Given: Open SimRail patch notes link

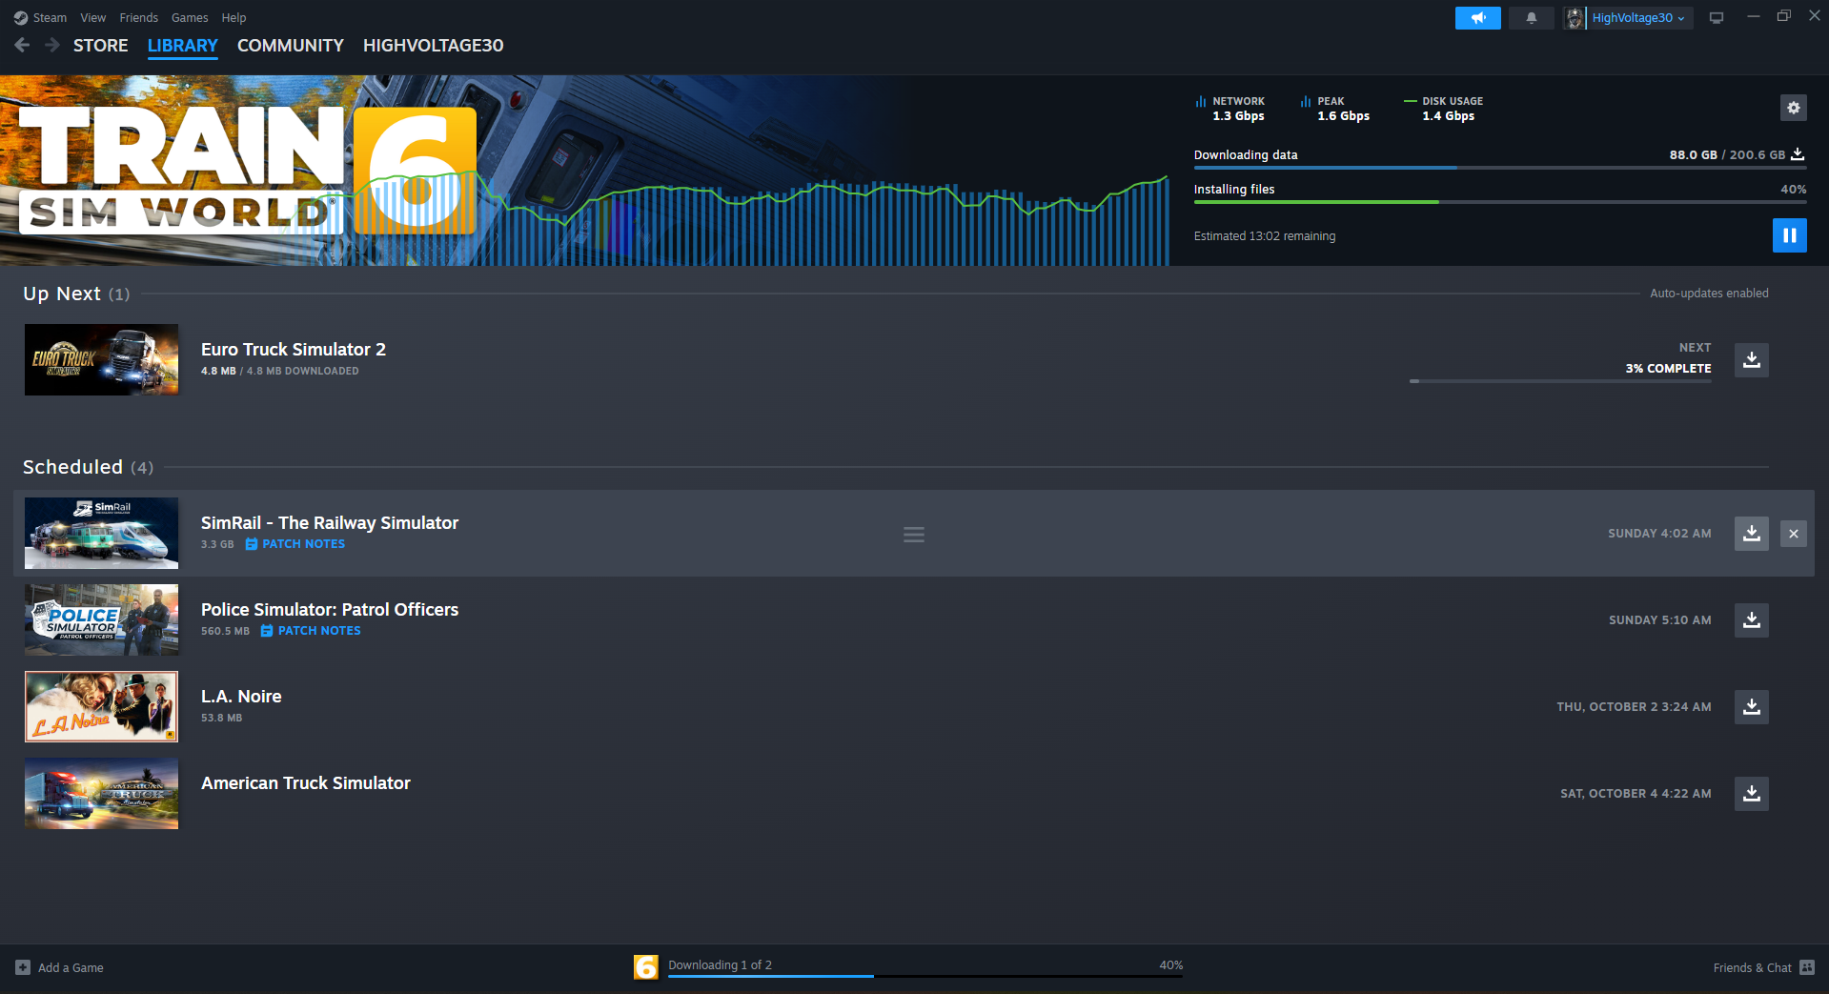Looking at the screenshot, I should (303, 544).
